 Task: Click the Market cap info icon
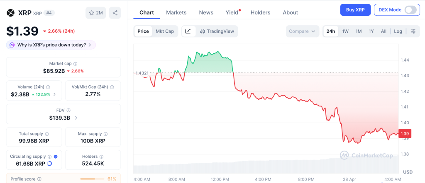click(75, 64)
